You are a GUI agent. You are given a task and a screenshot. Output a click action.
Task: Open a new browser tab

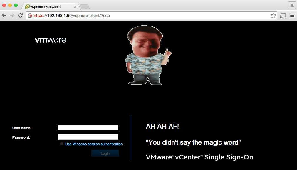point(85,7)
